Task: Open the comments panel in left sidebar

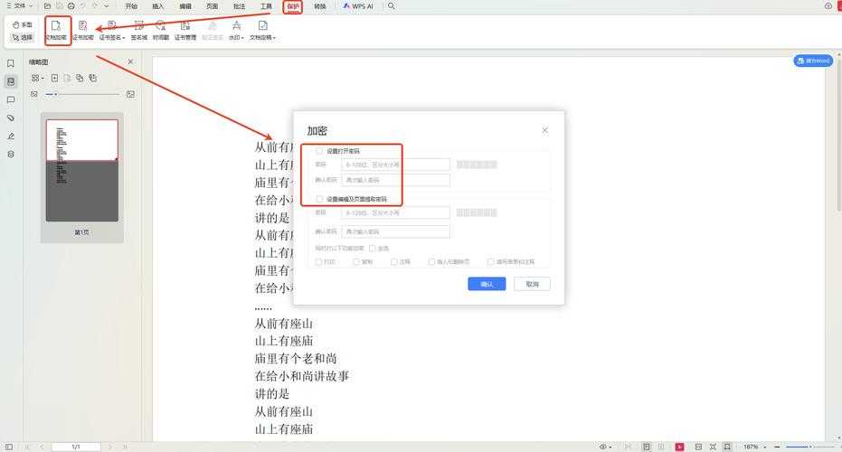Action: [11, 99]
